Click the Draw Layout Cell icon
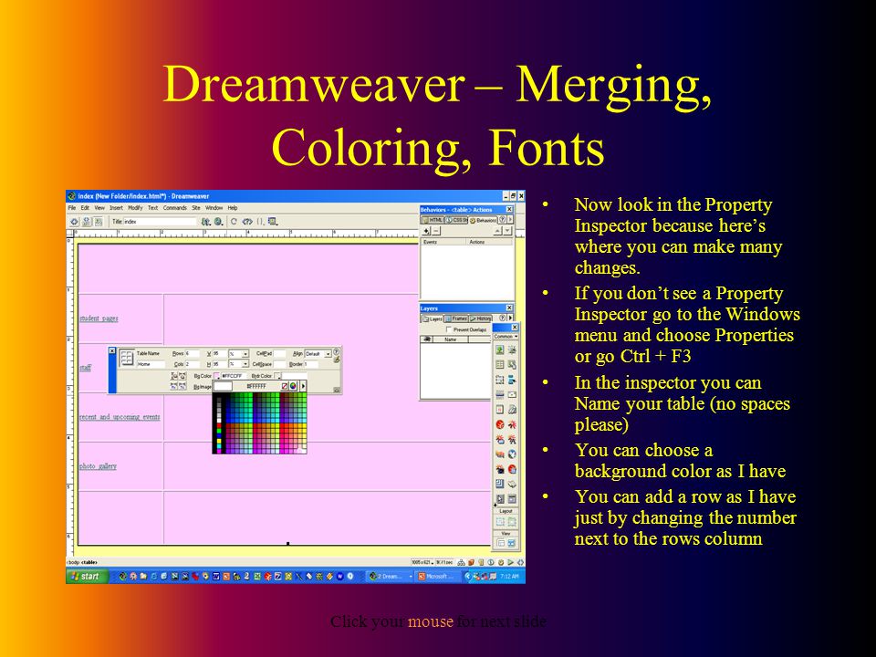 tap(500, 522)
